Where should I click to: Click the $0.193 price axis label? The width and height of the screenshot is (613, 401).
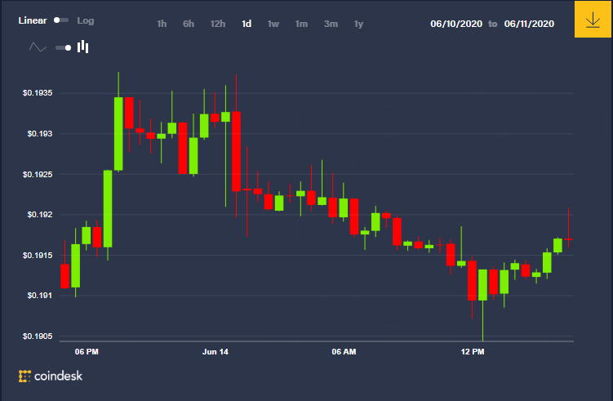click(x=40, y=133)
